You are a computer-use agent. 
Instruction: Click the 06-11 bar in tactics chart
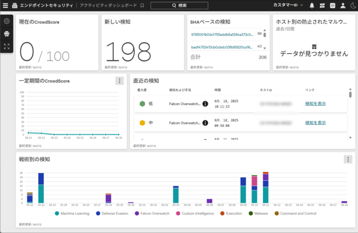click(265, 187)
